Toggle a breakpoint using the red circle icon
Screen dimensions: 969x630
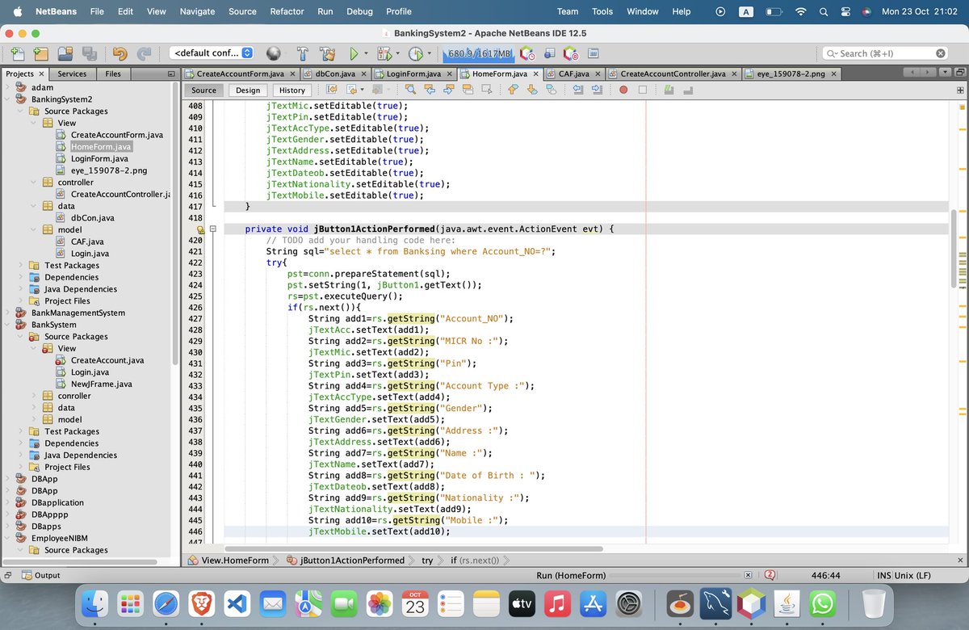coord(622,90)
